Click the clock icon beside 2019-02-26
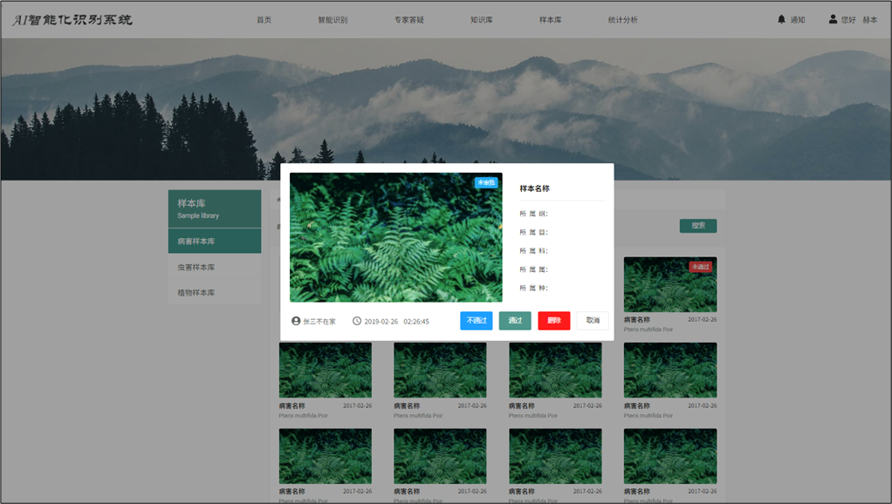This screenshot has width=892, height=504. click(x=357, y=321)
